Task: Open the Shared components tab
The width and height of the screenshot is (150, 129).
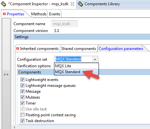Action: [x=79, y=49]
